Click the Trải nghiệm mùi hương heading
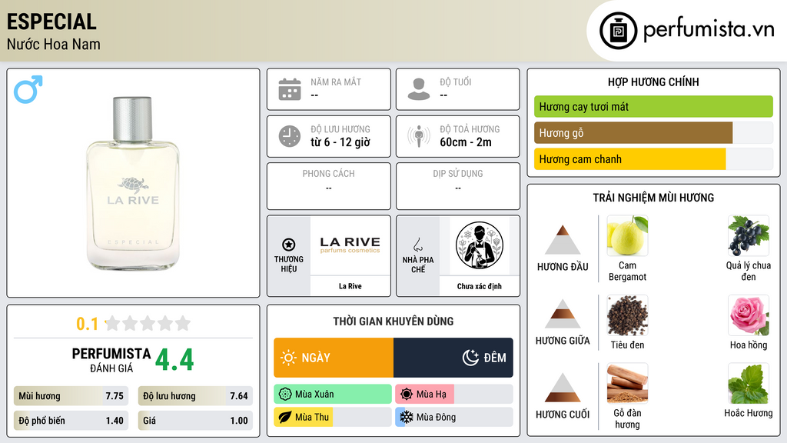This screenshot has width=787, height=443. [x=653, y=198]
